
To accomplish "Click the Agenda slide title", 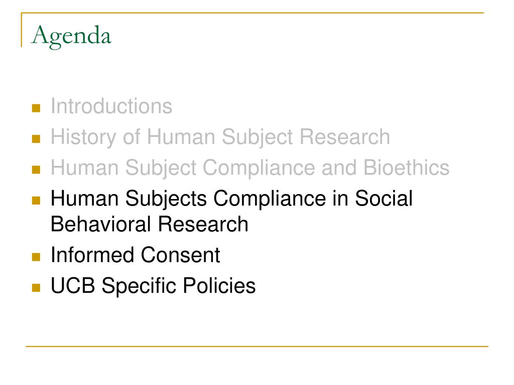I will click(71, 36).
